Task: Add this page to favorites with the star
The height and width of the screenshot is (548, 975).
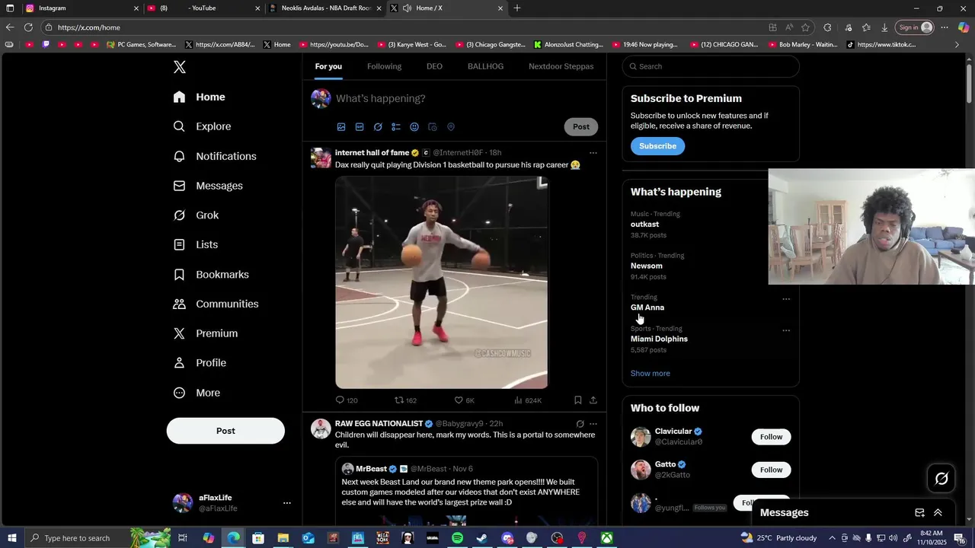Action: [x=805, y=27]
